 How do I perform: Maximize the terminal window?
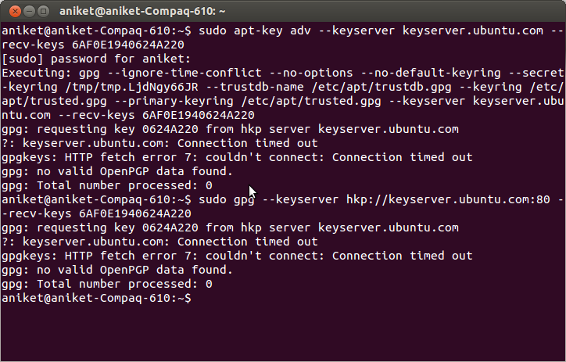click(x=43, y=11)
